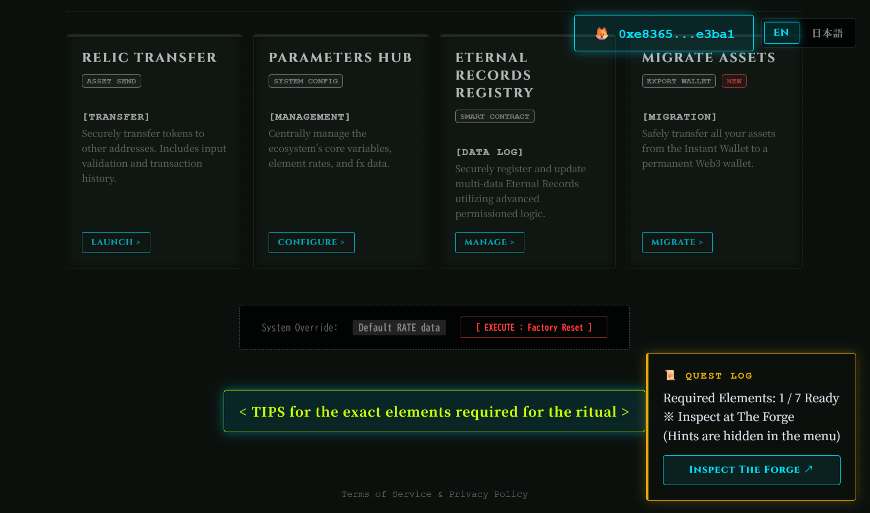
Task: Click the Quest Log scroll icon
Action: (x=670, y=376)
